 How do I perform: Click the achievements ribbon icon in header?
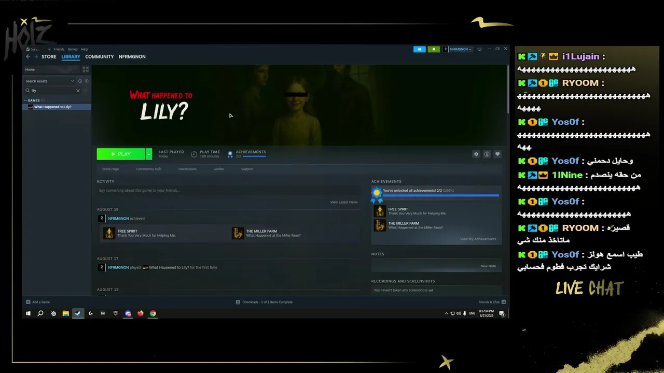[x=230, y=154]
